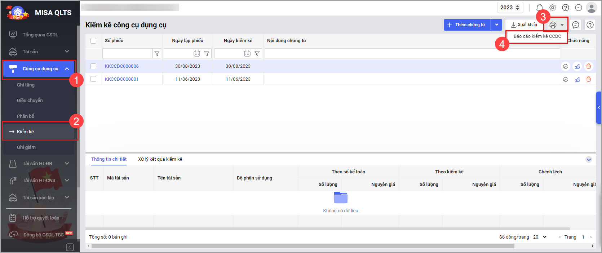Open the feedback chat bubble icon
Image resolution: width=602 pixels, height=253 pixels.
tap(576, 25)
